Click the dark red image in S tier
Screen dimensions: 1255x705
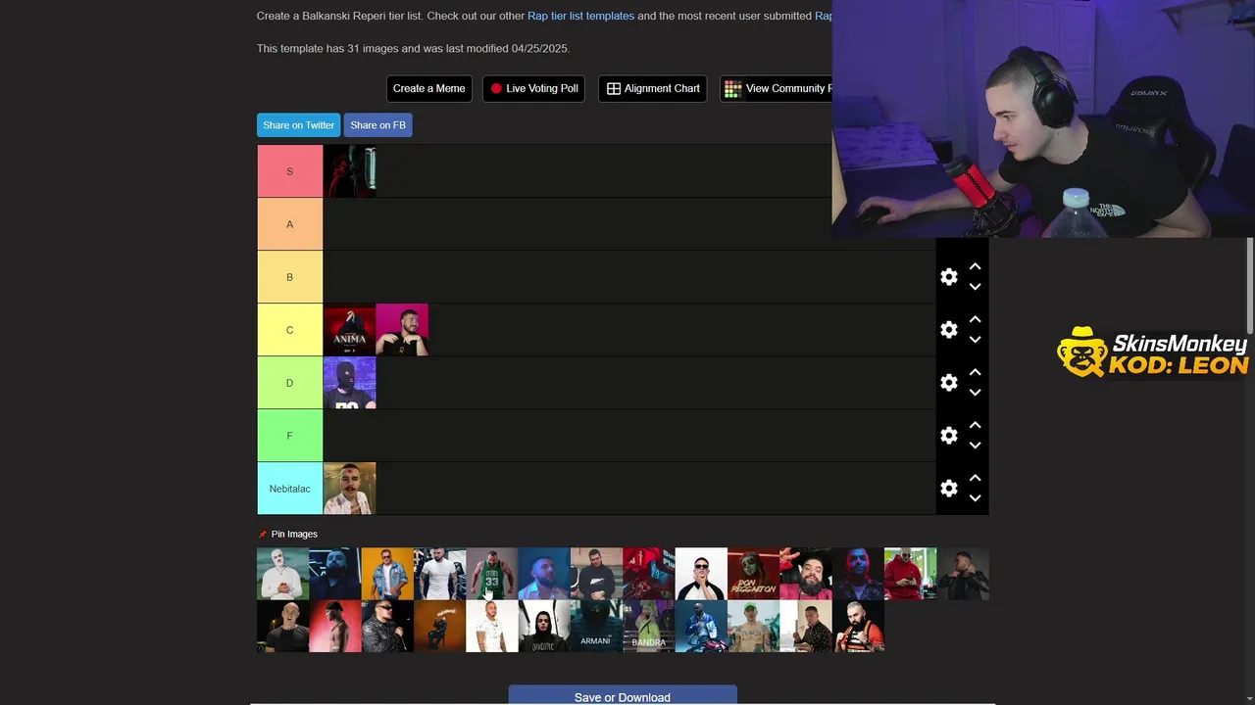point(350,171)
